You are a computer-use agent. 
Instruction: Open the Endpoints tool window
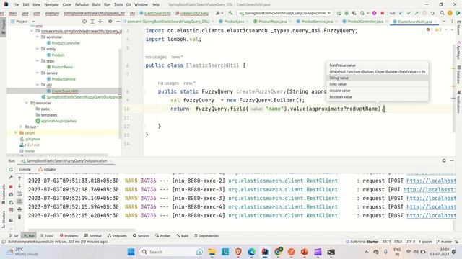coord(117,236)
